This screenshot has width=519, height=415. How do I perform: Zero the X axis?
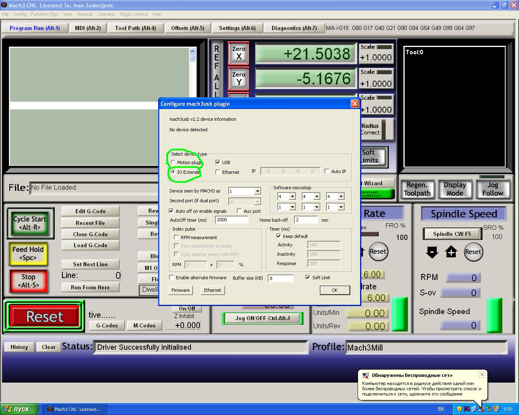pos(238,53)
